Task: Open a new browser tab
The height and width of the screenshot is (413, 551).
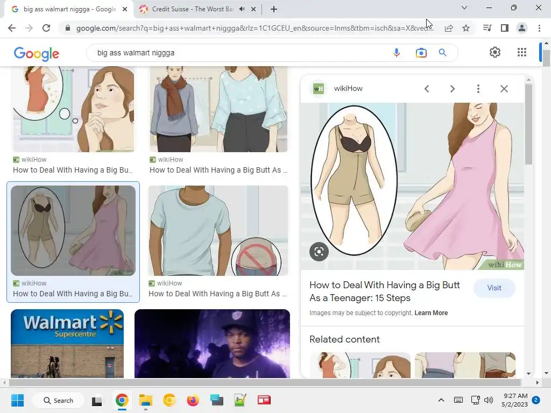Action: [x=274, y=9]
